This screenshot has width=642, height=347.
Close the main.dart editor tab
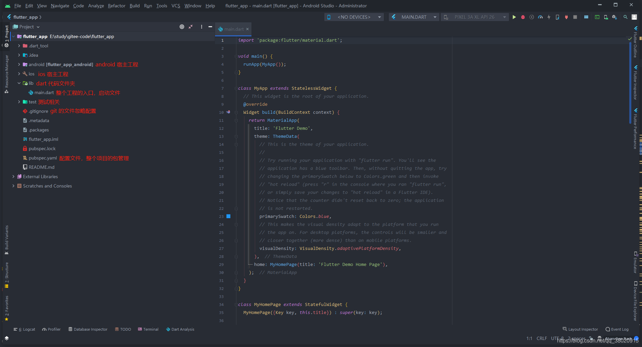pos(247,29)
